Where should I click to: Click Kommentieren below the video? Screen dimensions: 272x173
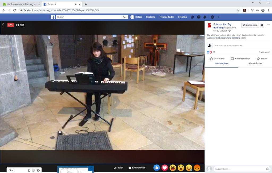(x=137, y=168)
